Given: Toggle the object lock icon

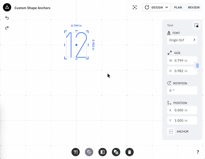Looking at the screenshot, I should tap(196, 25).
